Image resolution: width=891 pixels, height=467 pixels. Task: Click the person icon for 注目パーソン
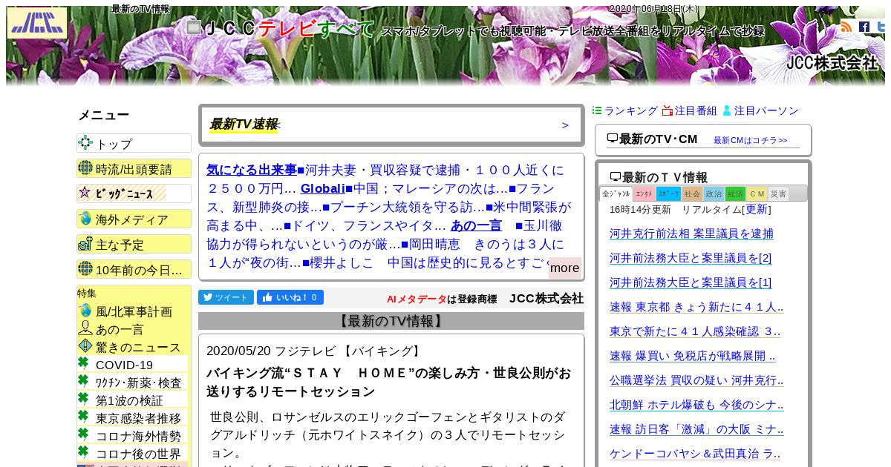(727, 110)
